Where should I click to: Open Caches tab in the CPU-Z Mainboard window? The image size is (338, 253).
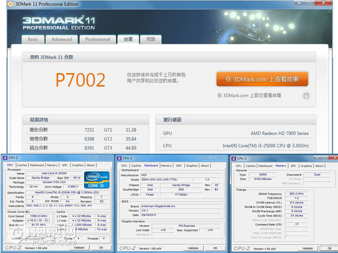136,166
